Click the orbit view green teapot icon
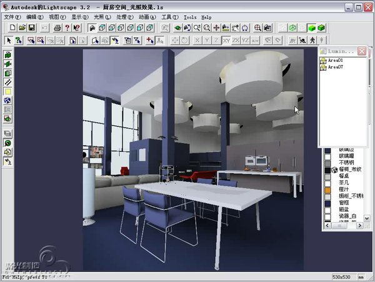Viewport: 375px width, 282px height. point(177,28)
